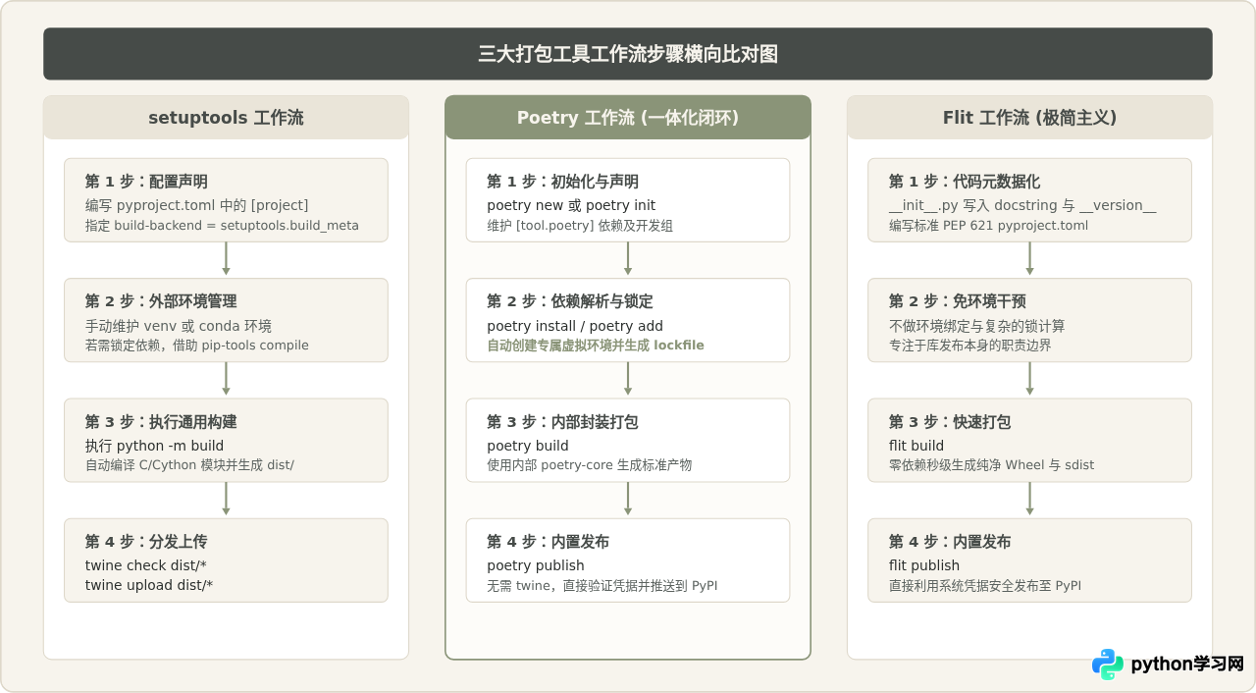Click Flit step 第 2 步：免环境干预
Image resolution: width=1256 pixels, height=693 pixels.
(x=1029, y=320)
